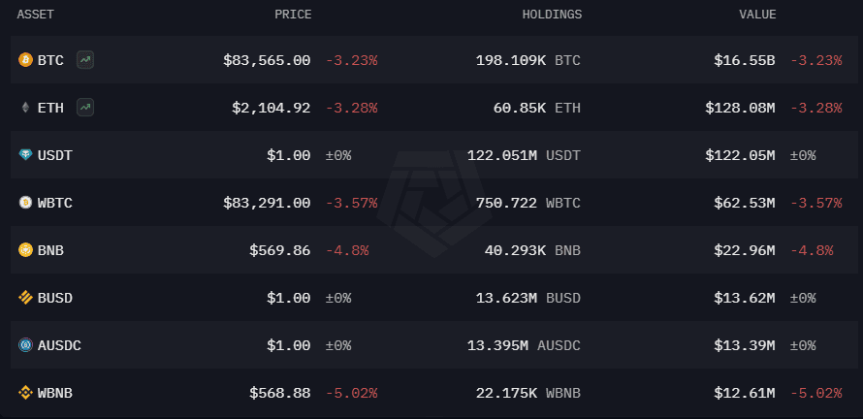Open the USDT asset link
Image resolution: width=863 pixels, height=419 pixels.
[55, 155]
